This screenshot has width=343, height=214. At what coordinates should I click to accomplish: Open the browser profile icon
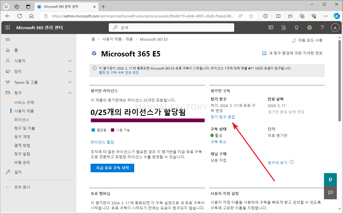coord(7,6)
